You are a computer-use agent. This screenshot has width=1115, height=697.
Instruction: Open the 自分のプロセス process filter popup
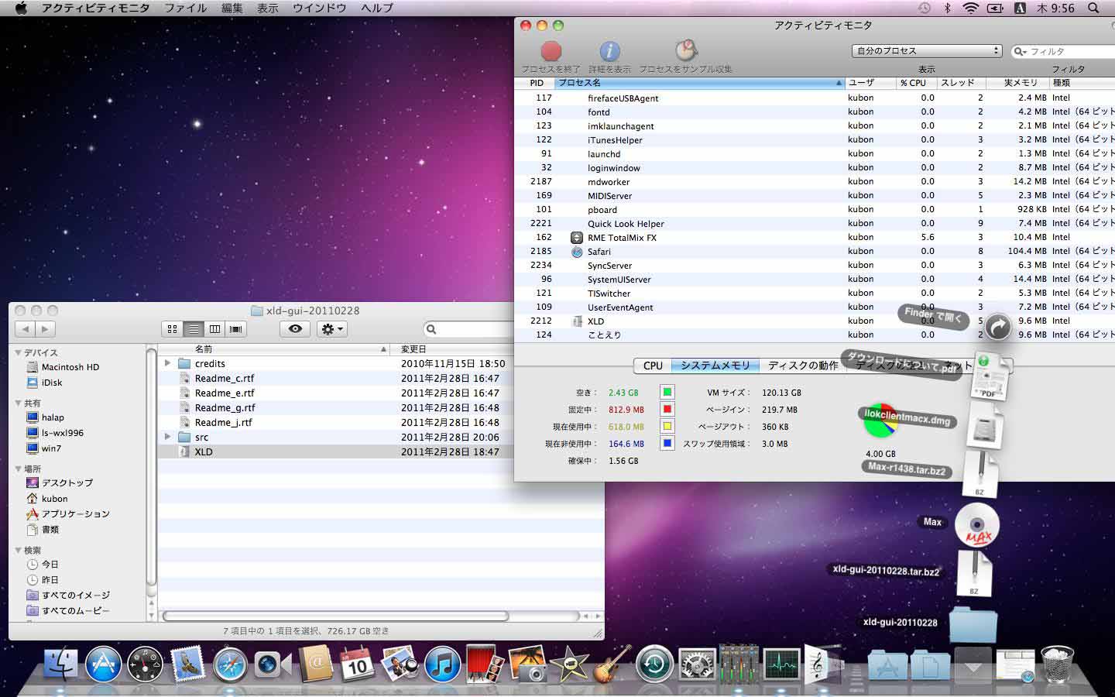click(x=927, y=51)
